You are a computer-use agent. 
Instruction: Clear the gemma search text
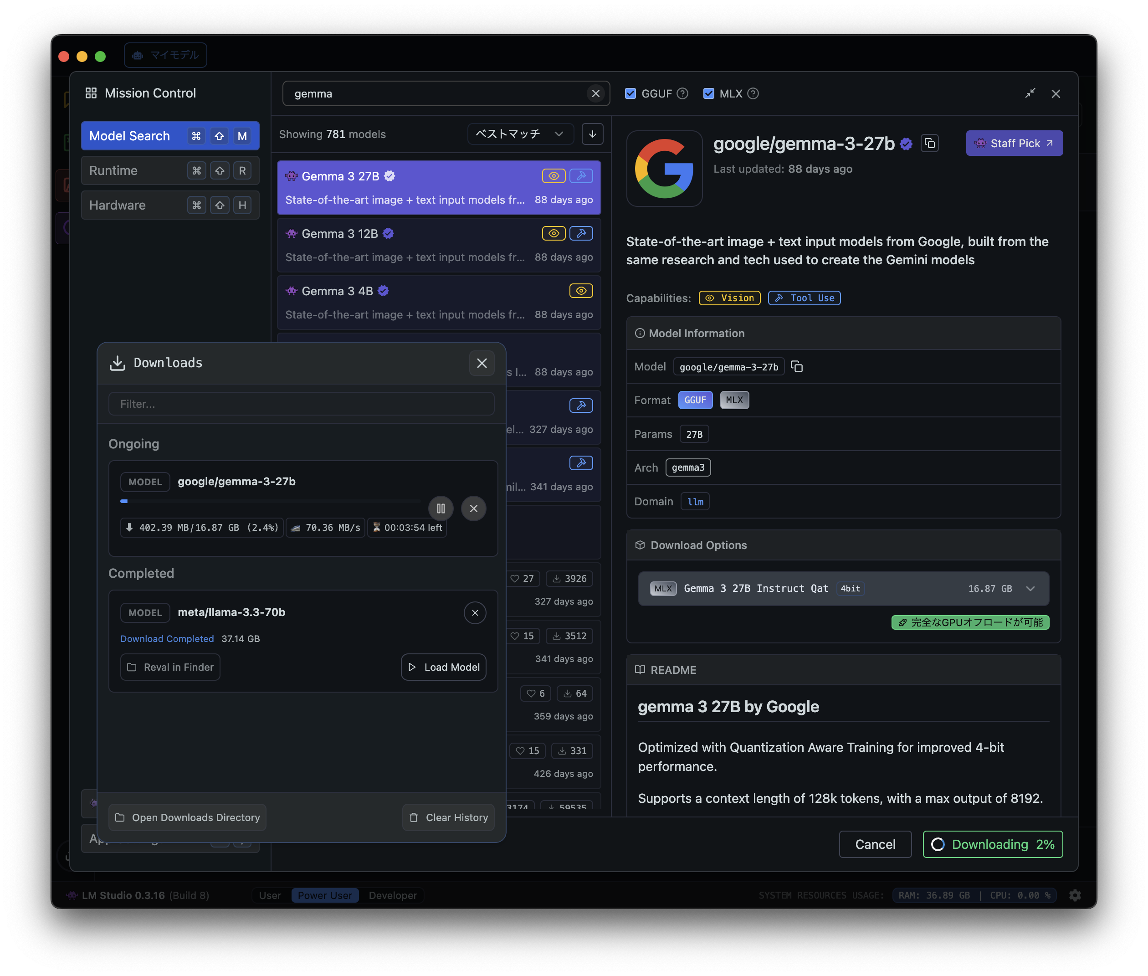pyautogui.click(x=596, y=93)
